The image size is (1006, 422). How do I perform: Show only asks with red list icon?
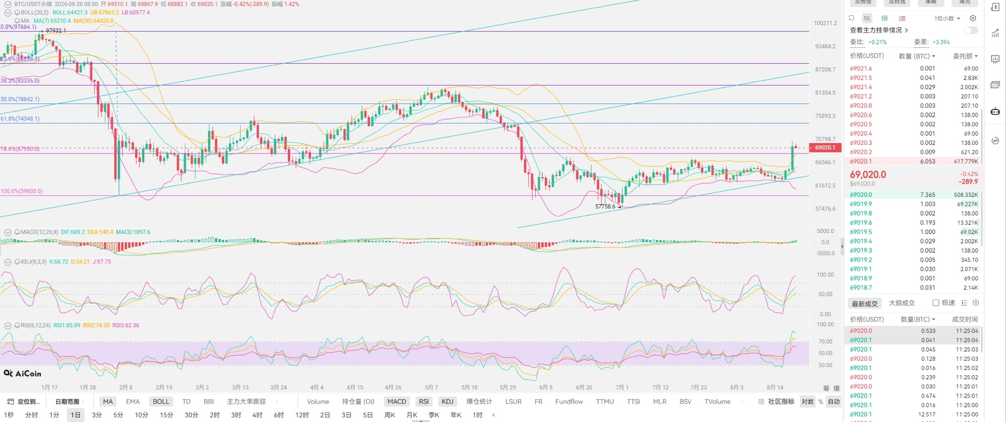[x=902, y=18]
